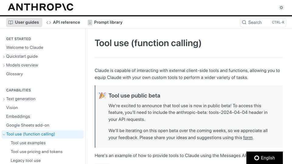Go to the Vision page
Image resolution: width=292 pixels, height=164 pixels.
[12, 108]
